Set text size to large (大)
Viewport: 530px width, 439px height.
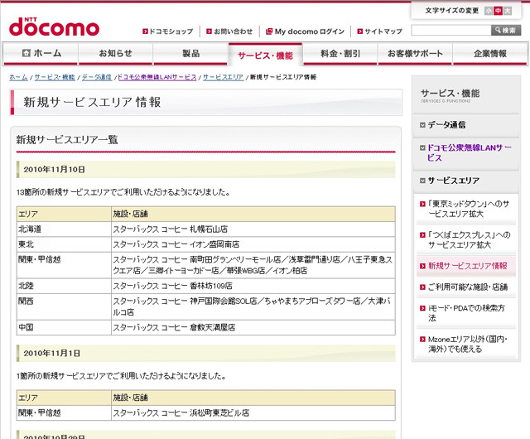pyautogui.click(x=508, y=11)
